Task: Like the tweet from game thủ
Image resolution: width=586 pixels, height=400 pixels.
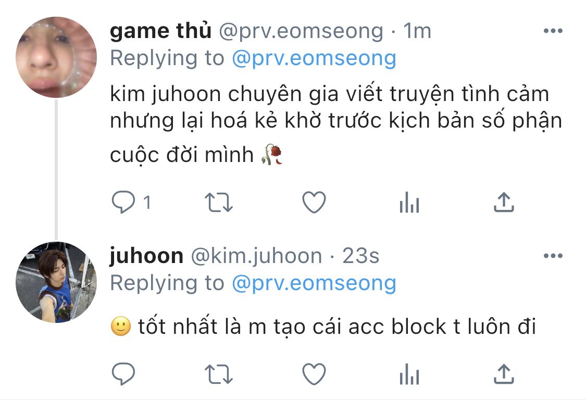Action: coord(314,202)
